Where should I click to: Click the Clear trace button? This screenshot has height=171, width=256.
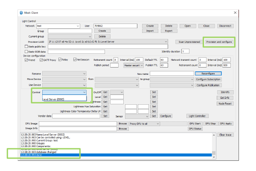tap(225, 135)
